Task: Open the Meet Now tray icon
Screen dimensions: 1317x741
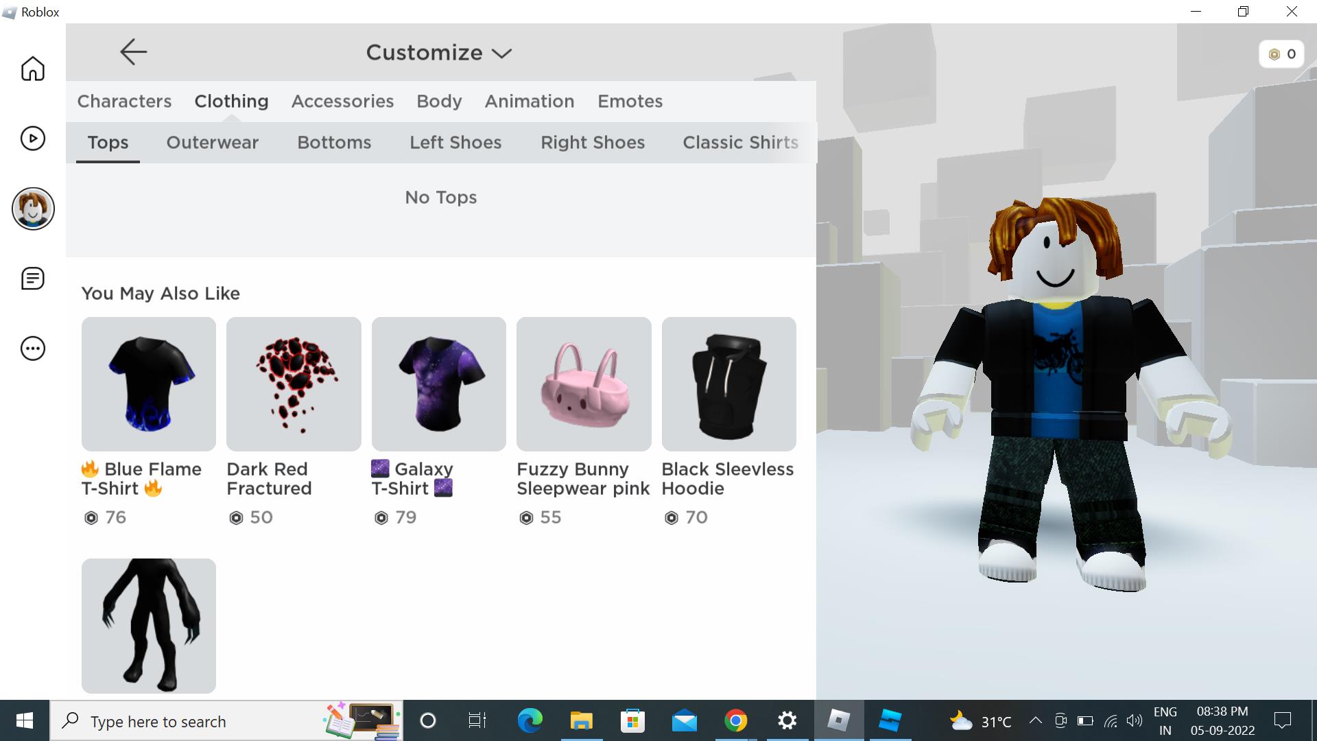Action: [1060, 720]
